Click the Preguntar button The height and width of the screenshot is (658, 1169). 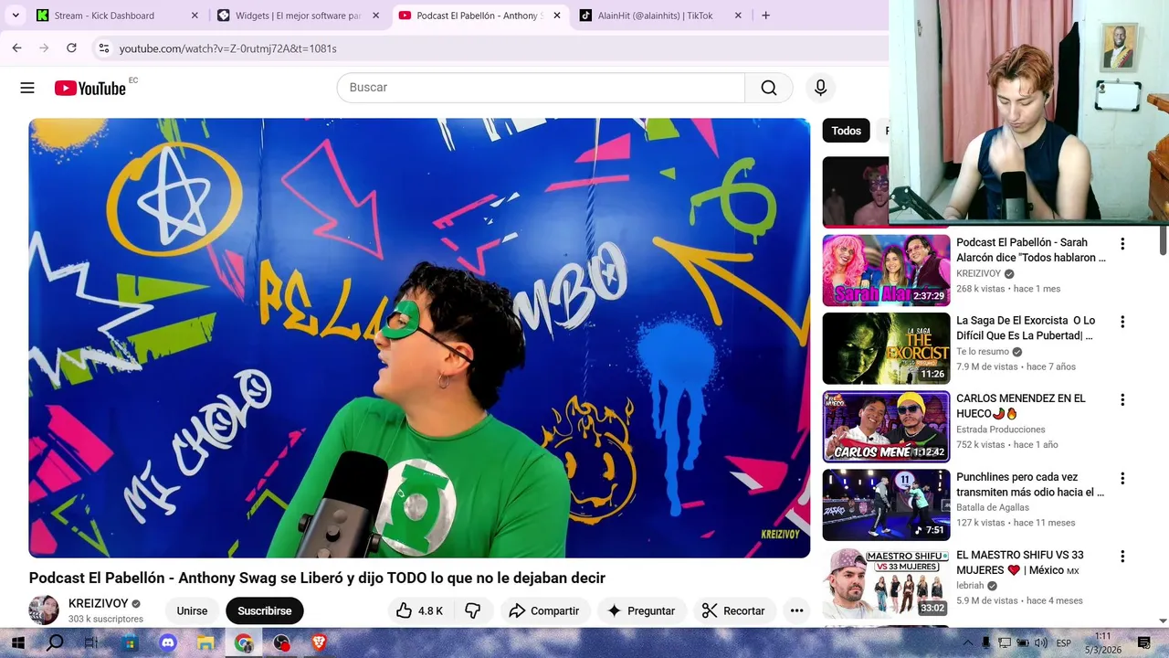tap(641, 610)
